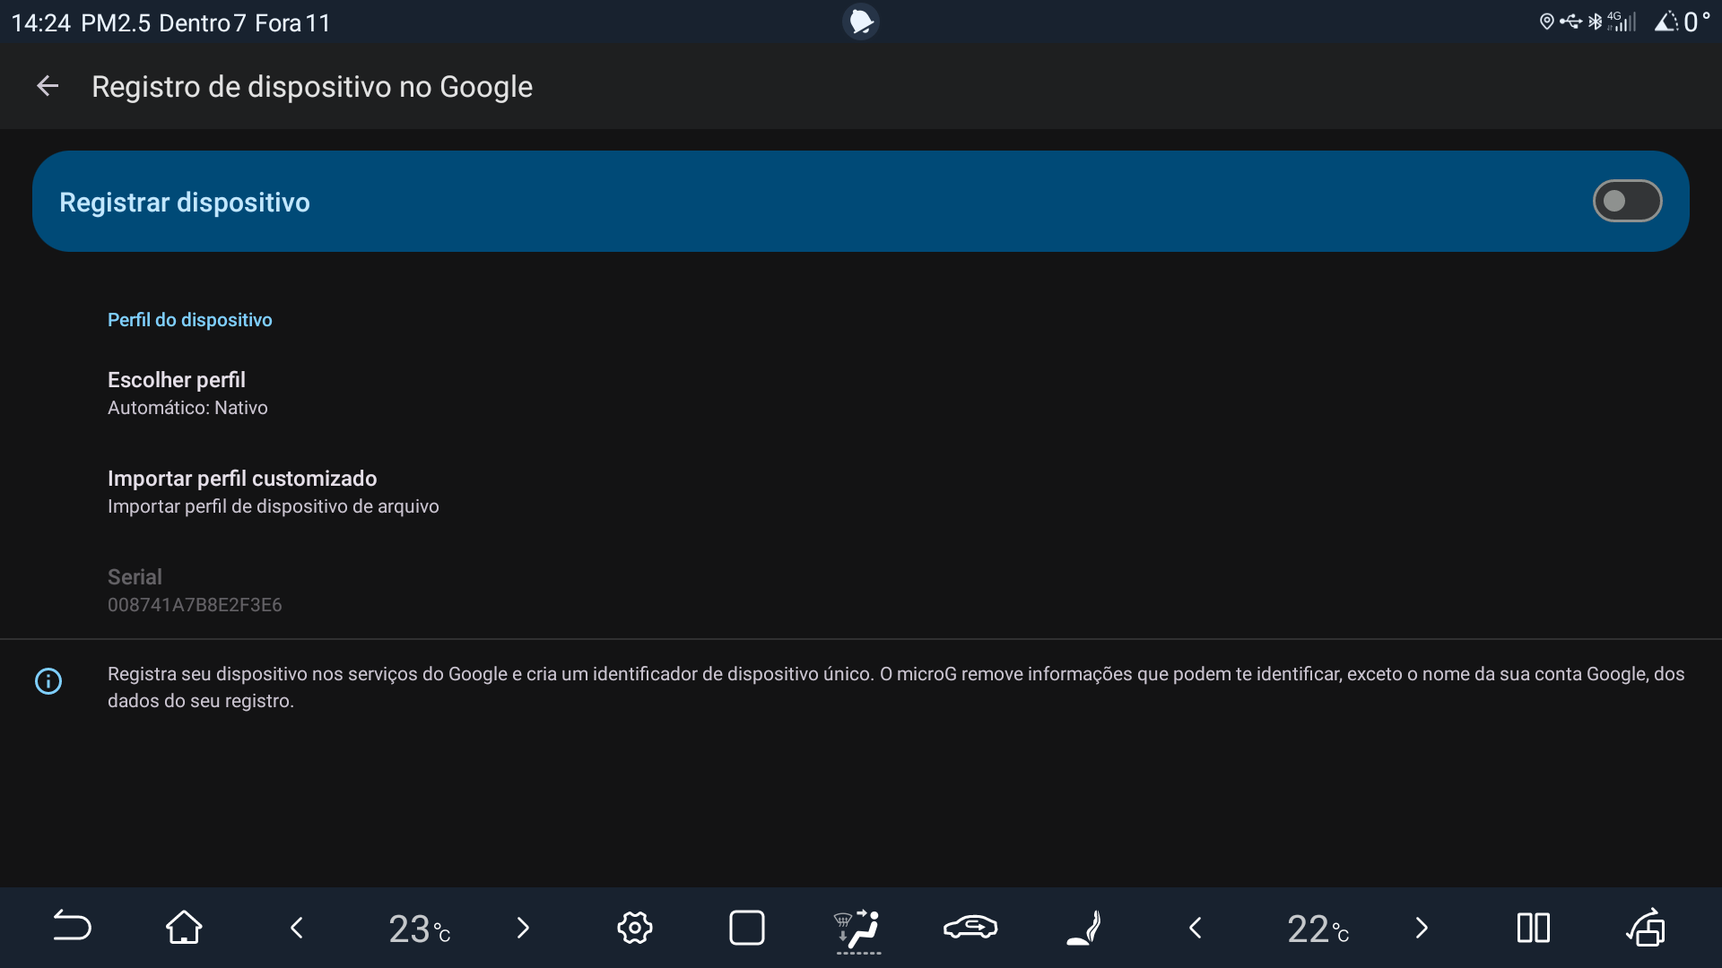The width and height of the screenshot is (1722, 968).
Task: Tap the Bluetooth status icon
Action: point(1595,22)
